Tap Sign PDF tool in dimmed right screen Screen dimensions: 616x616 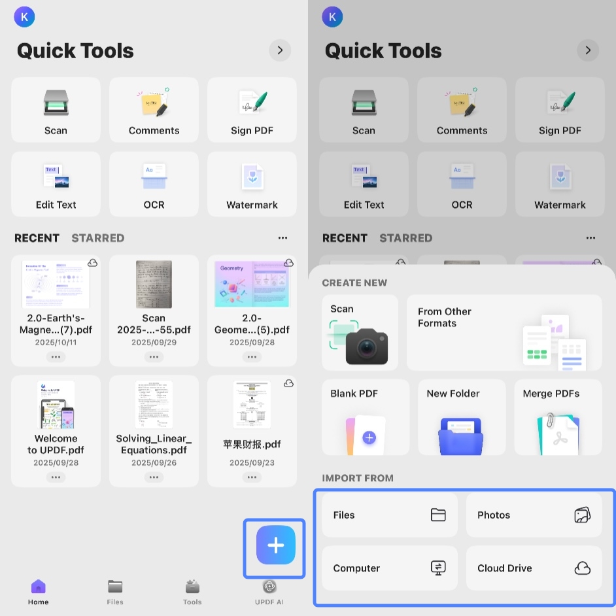560,110
